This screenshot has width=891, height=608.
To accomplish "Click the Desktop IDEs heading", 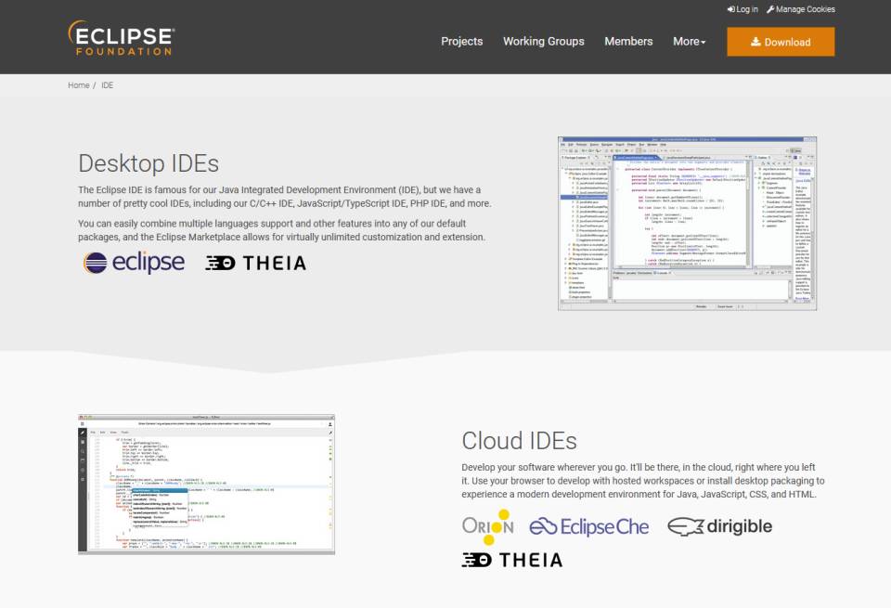I will 148,163.
